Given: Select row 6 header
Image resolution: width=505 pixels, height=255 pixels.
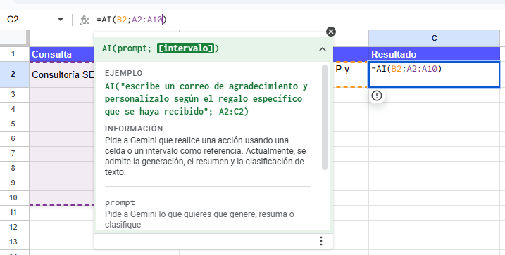Looking at the screenshot, I should click(x=13, y=139).
